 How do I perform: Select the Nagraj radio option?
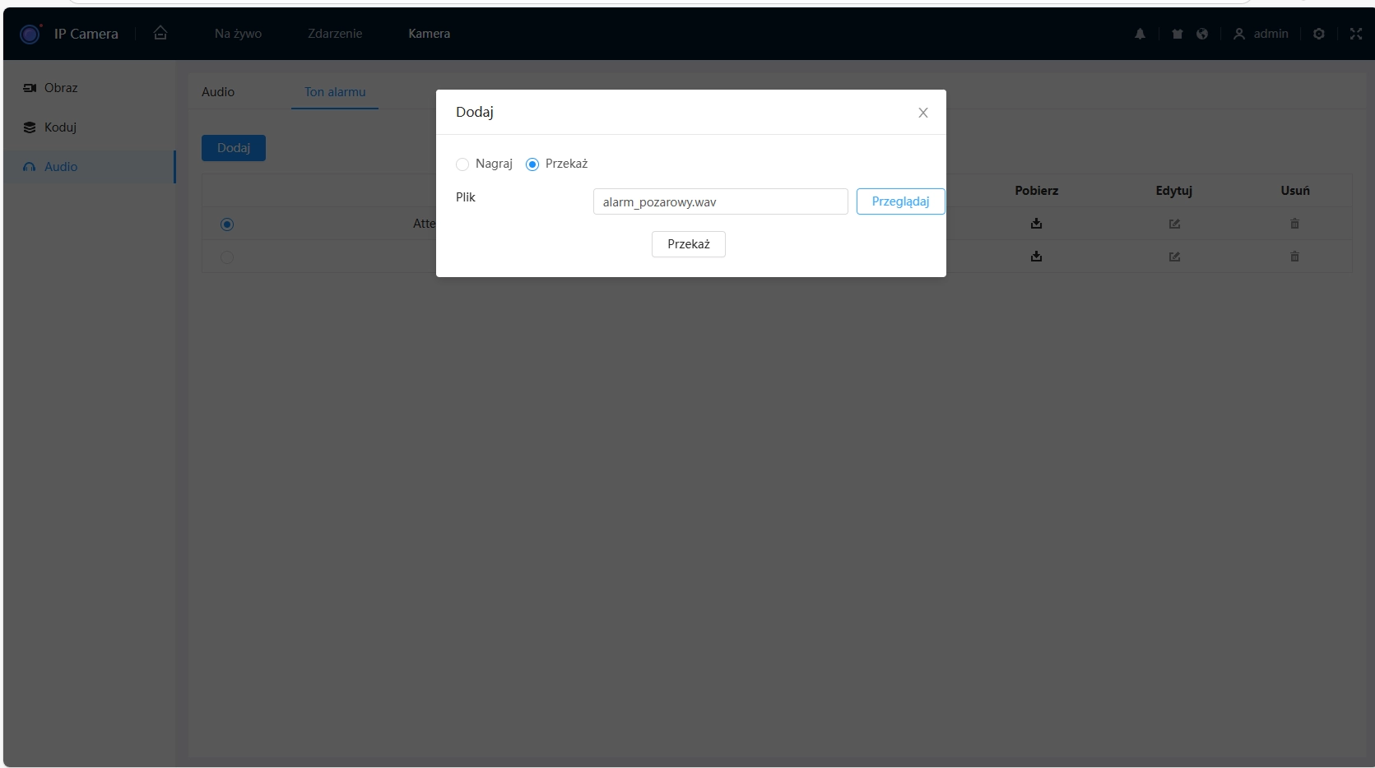[x=462, y=164]
